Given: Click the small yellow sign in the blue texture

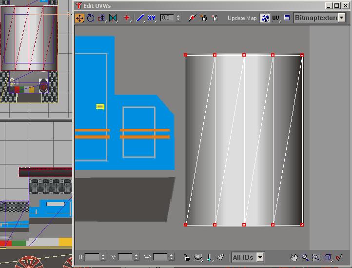Looking at the screenshot, I should pos(100,106).
